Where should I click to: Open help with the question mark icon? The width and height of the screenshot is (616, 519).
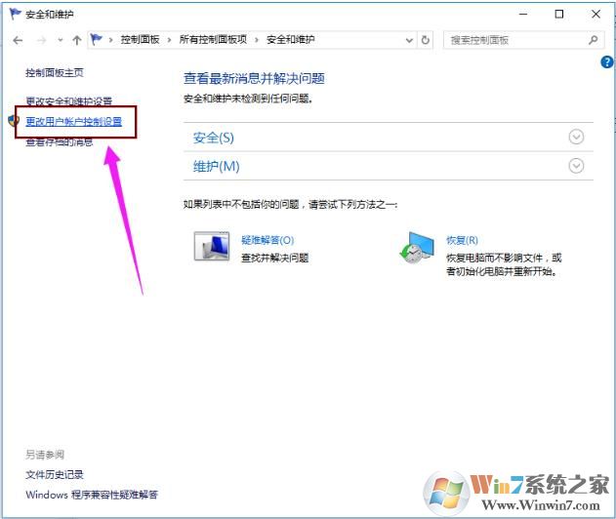tap(607, 62)
